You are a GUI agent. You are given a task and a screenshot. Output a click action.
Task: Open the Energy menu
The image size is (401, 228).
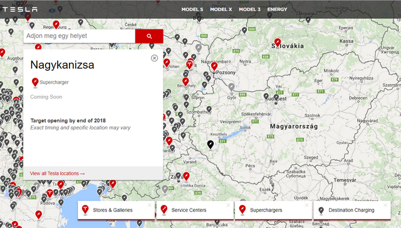(277, 9)
